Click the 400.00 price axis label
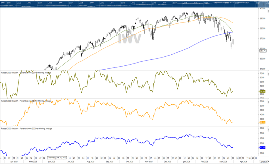 coord(263,8)
